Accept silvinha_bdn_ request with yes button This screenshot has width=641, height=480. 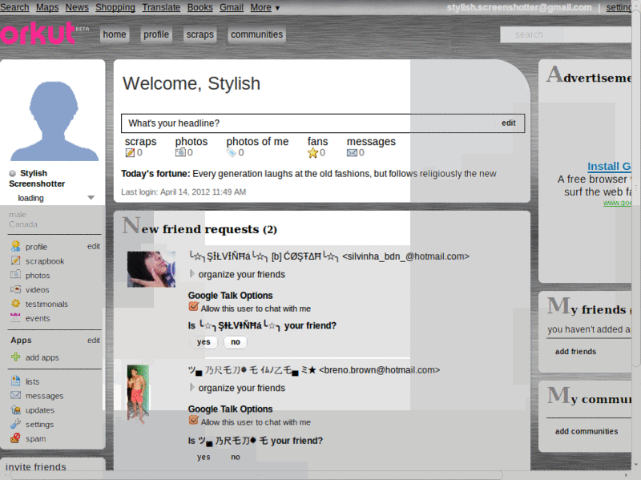tap(204, 342)
